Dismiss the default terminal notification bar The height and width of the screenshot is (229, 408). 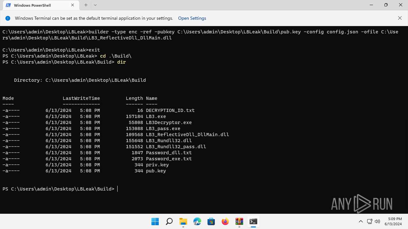(400, 18)
